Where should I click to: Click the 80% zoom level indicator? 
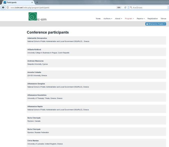pos(118,7)
